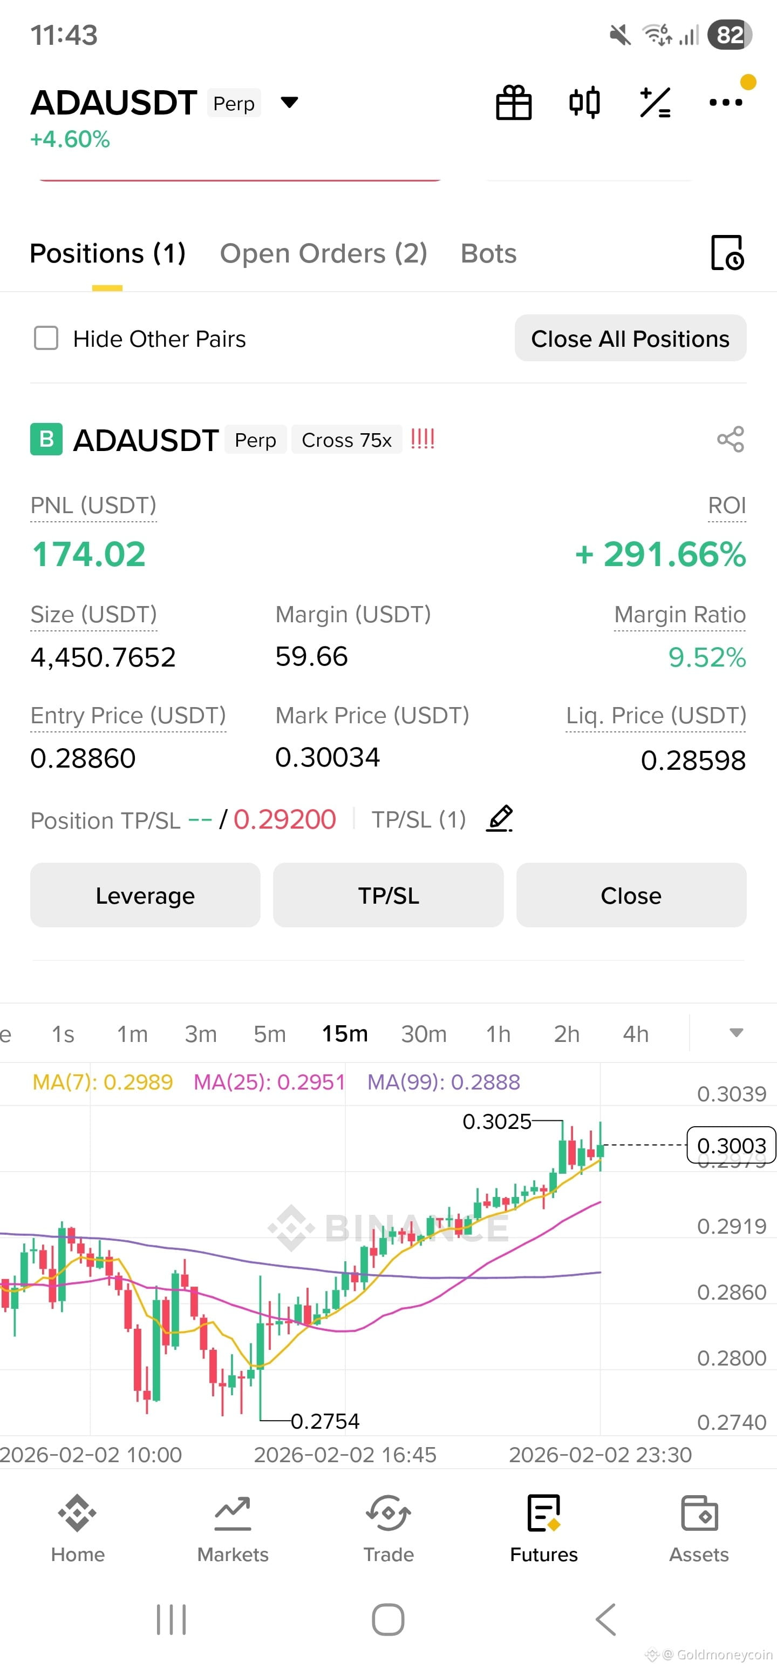The height and width of the screenshot is (1668, 777).
Task: Tap the battery indicator in status bar
Action: click(x=731, y=35)
